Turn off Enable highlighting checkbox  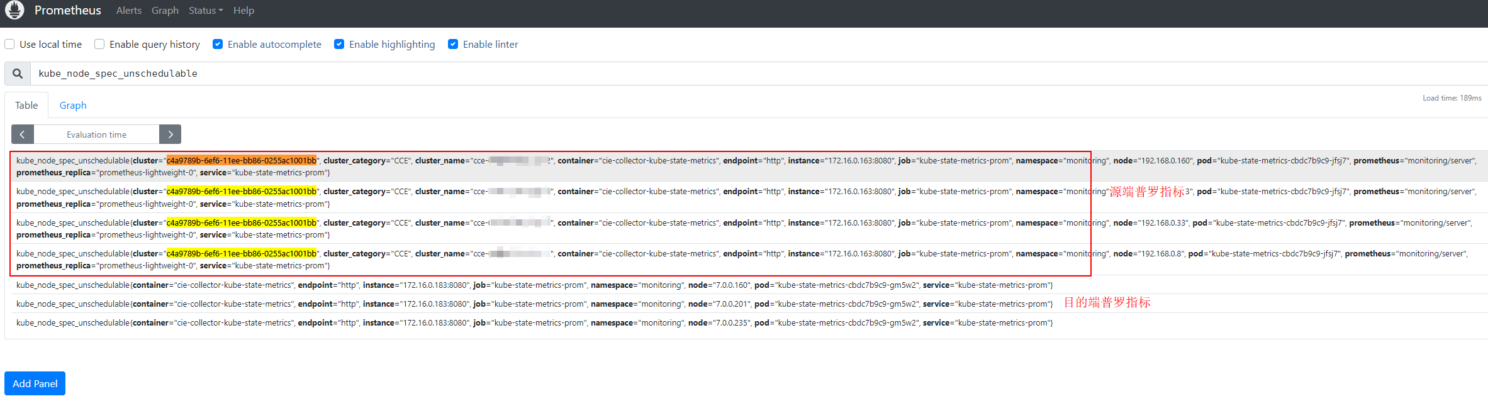click(339, 44)
